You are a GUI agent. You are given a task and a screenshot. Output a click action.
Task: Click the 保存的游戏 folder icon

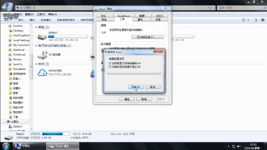(10, 74)
